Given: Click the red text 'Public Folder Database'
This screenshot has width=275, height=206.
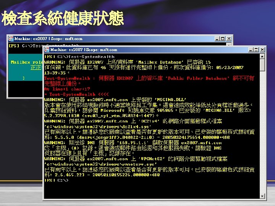Looking at the screenshot, I should coord(197,78).
